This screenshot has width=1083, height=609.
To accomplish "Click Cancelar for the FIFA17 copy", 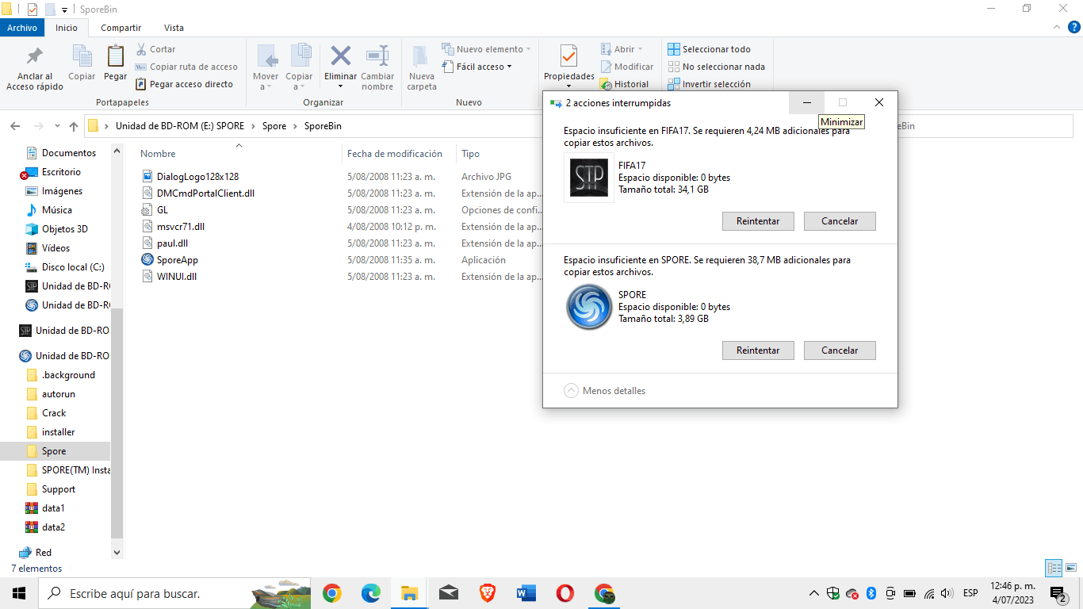I will pyautogui.click(x=840, y=221).
